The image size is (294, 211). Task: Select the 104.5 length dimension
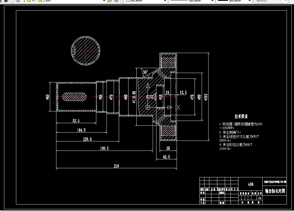(81, 130)
